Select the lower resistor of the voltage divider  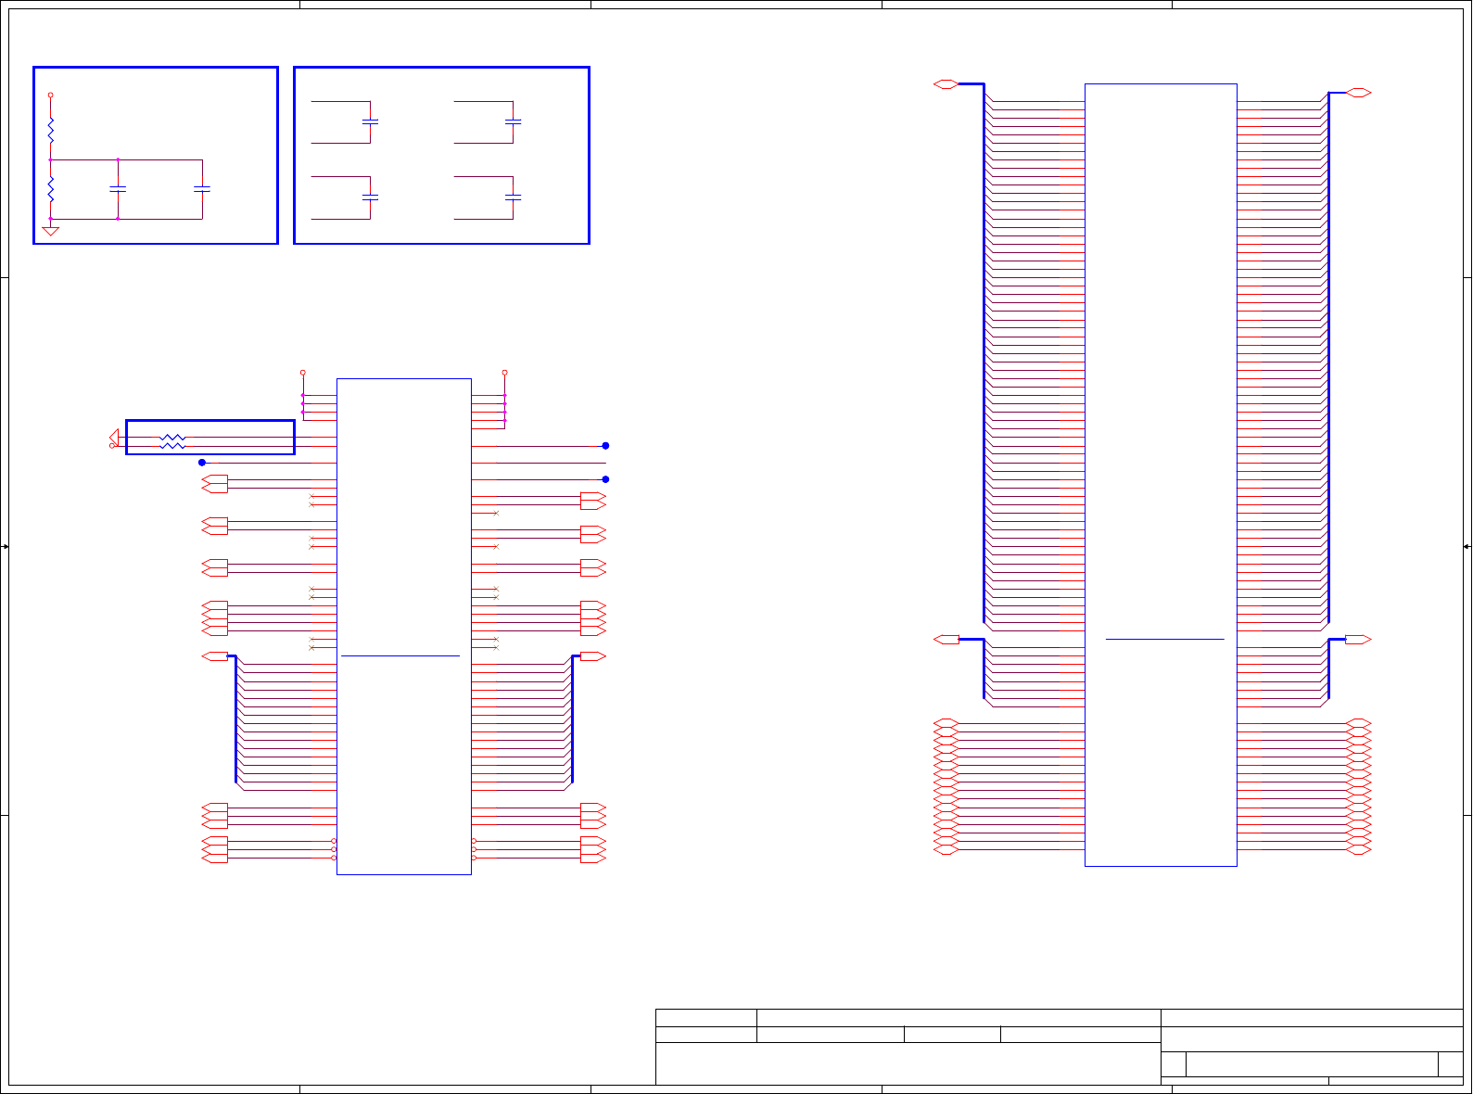coord(51,189)
